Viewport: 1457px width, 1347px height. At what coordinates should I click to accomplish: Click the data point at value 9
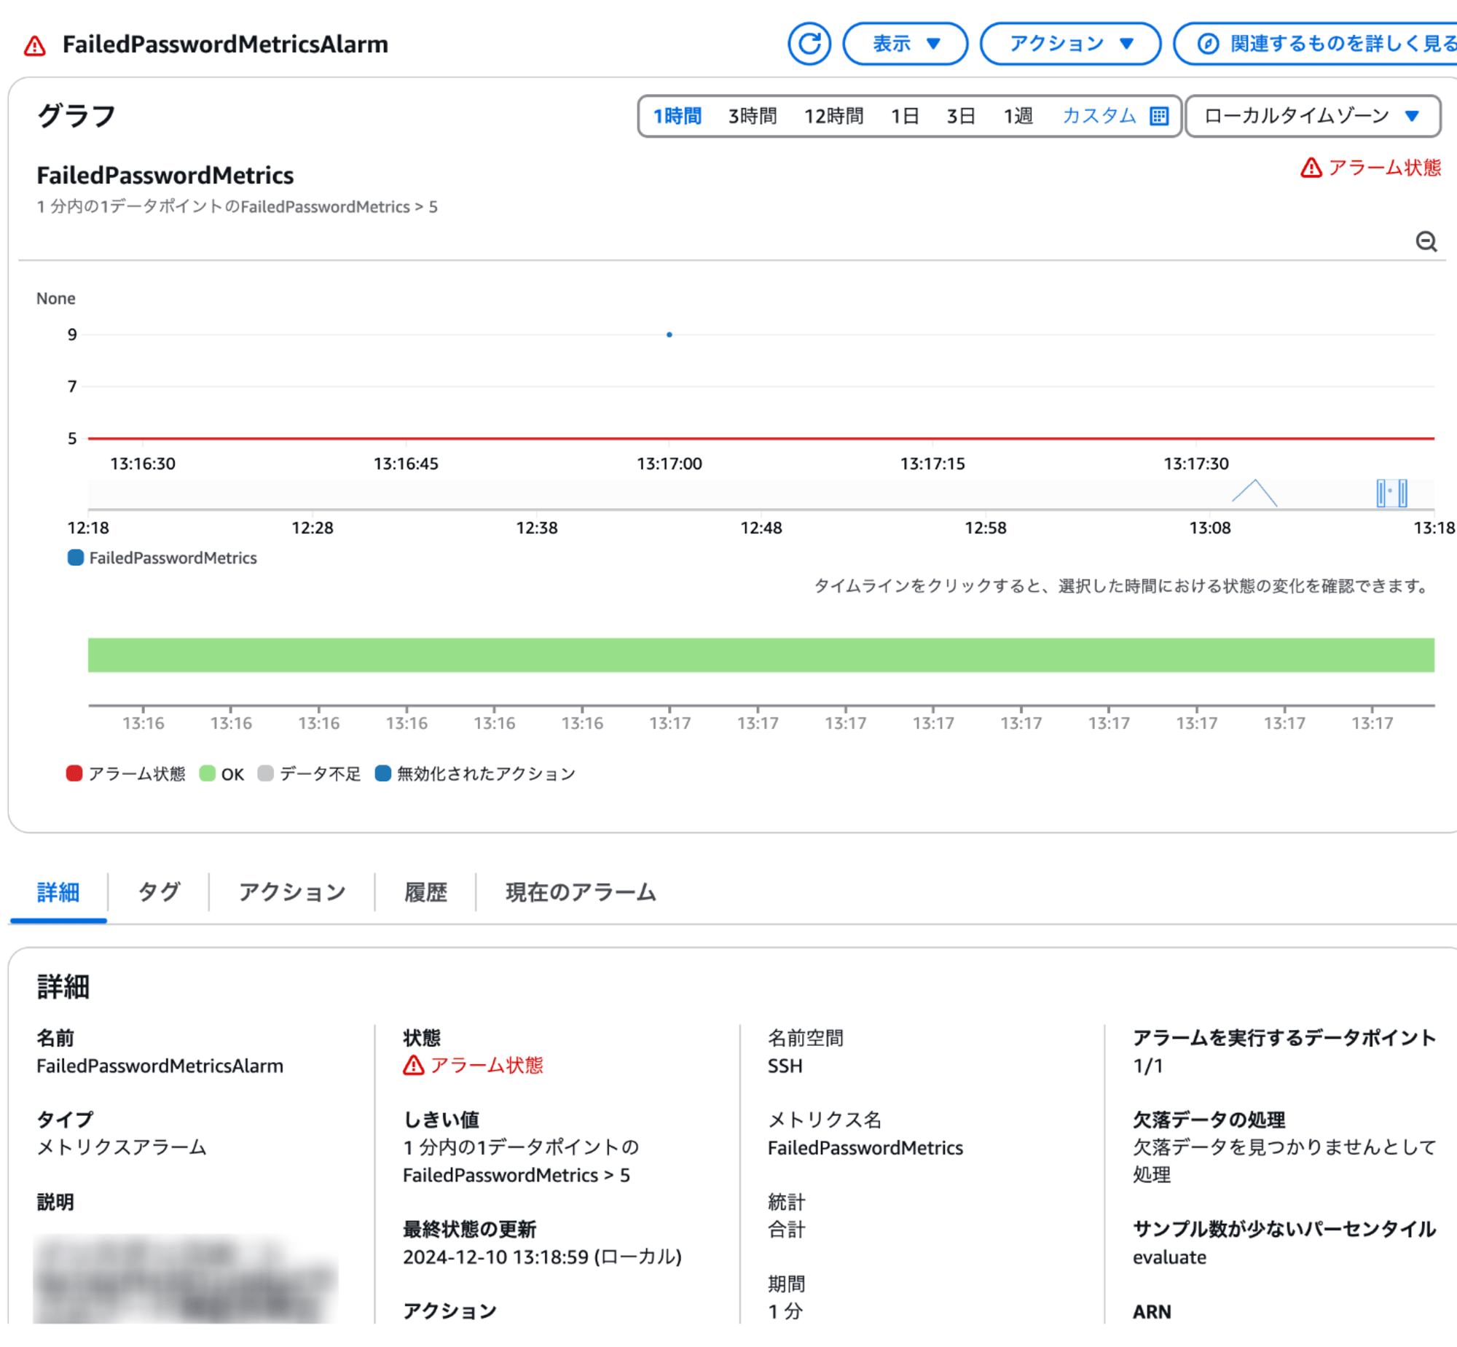pos(669,335)
